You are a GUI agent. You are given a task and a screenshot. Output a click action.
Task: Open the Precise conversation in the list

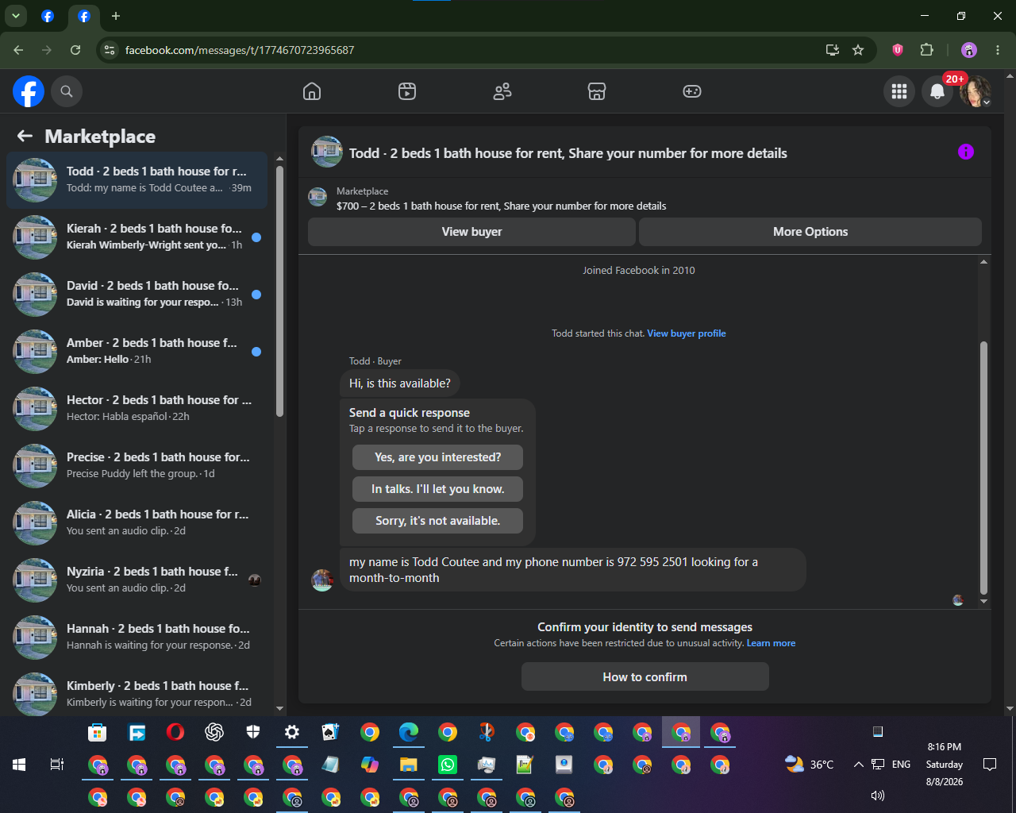click(x=137, y=466)
